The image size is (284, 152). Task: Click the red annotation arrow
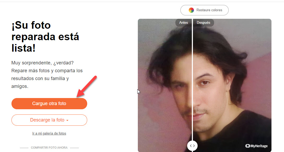[x=87, y=86]
